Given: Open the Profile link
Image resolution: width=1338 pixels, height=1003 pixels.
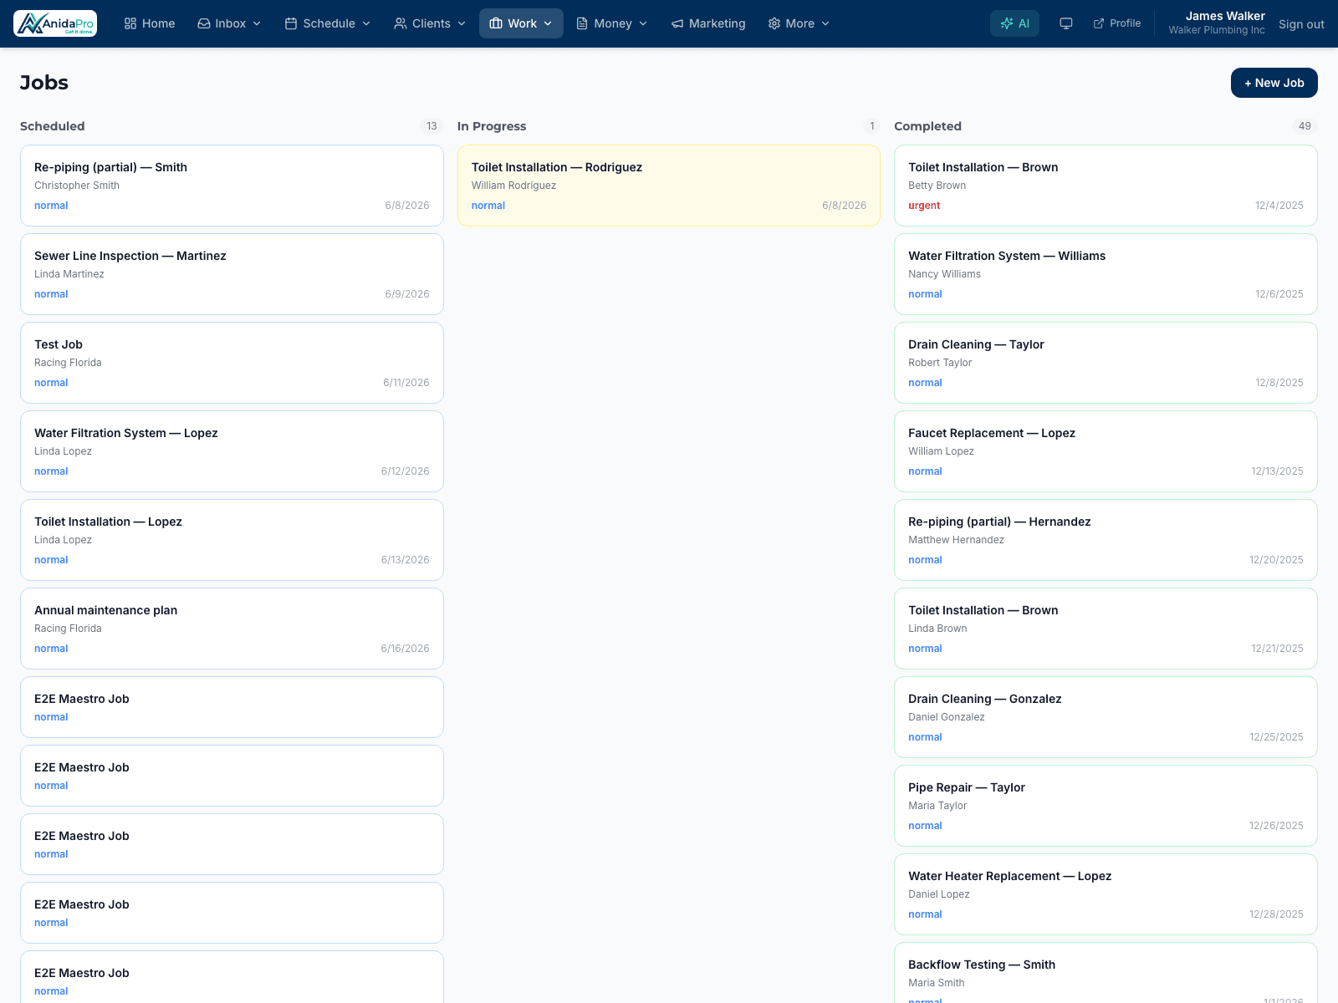Looking at the screenshot, I should coord(1117,23).
